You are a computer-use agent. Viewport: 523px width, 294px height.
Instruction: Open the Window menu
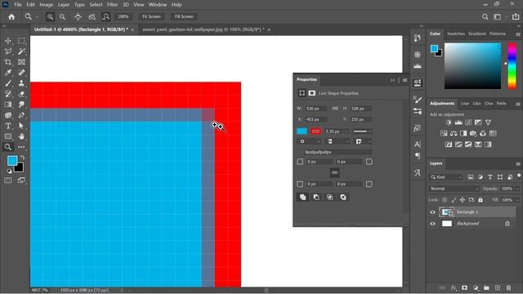tap(158, 5)
